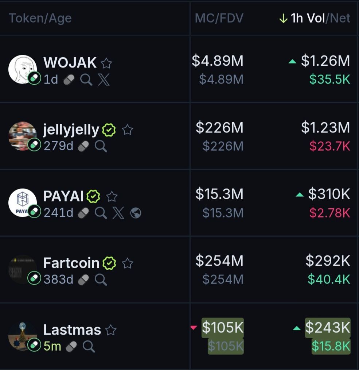Switch to Net in the volume header
The image size is (359, 370).
(340, 18)
